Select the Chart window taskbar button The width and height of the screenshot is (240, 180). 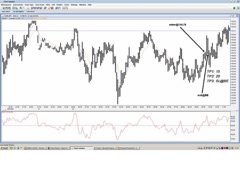click(x=82, y=148)
